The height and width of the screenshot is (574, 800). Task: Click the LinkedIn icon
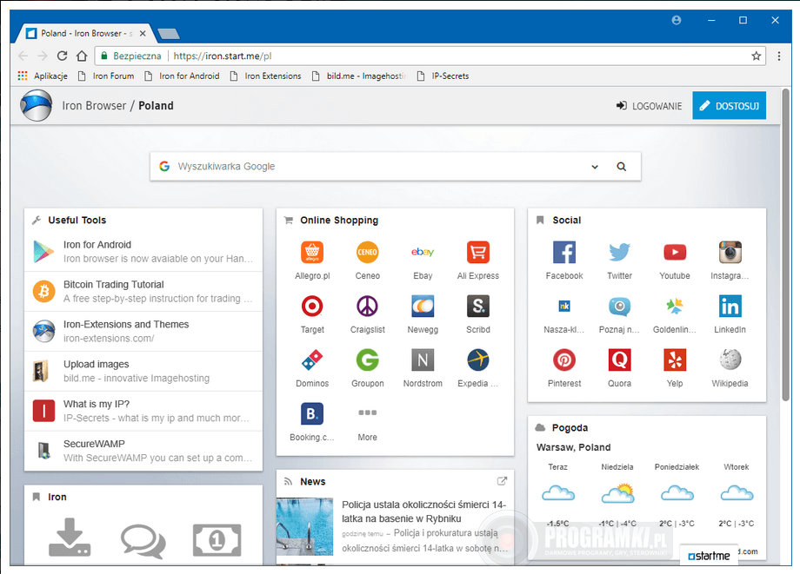point(730,306)
